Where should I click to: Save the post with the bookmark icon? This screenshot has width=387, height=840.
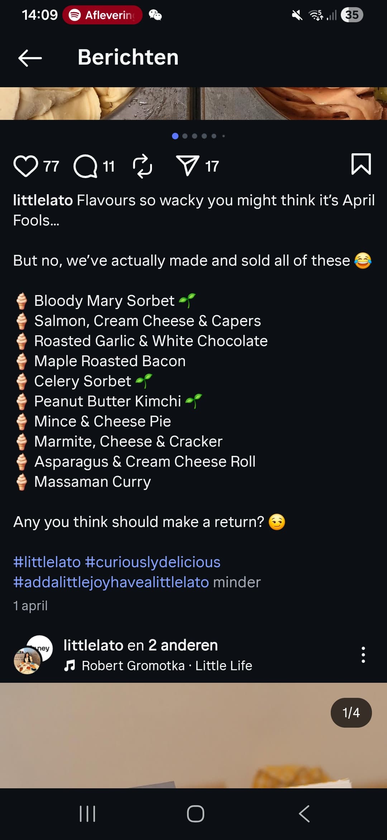click(361, 164)
